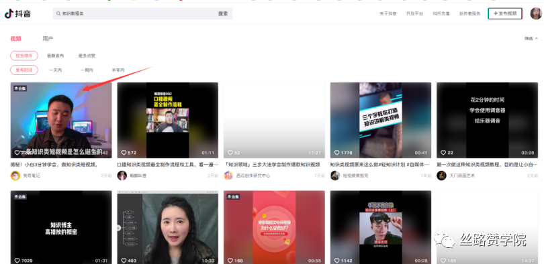Screen dimensions: 544x264
Task: Click the heart icon showing 52 likes
Action: click(230, 153)
